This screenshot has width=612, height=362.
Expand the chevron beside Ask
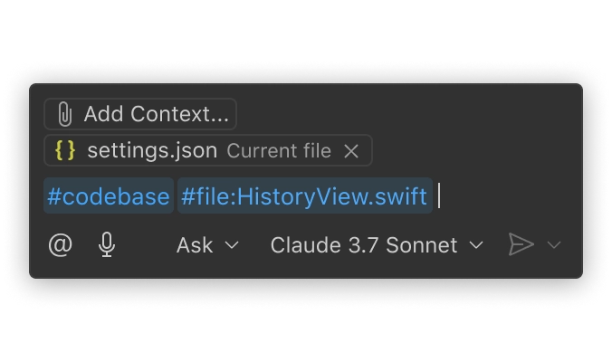(x=232, y=245)
